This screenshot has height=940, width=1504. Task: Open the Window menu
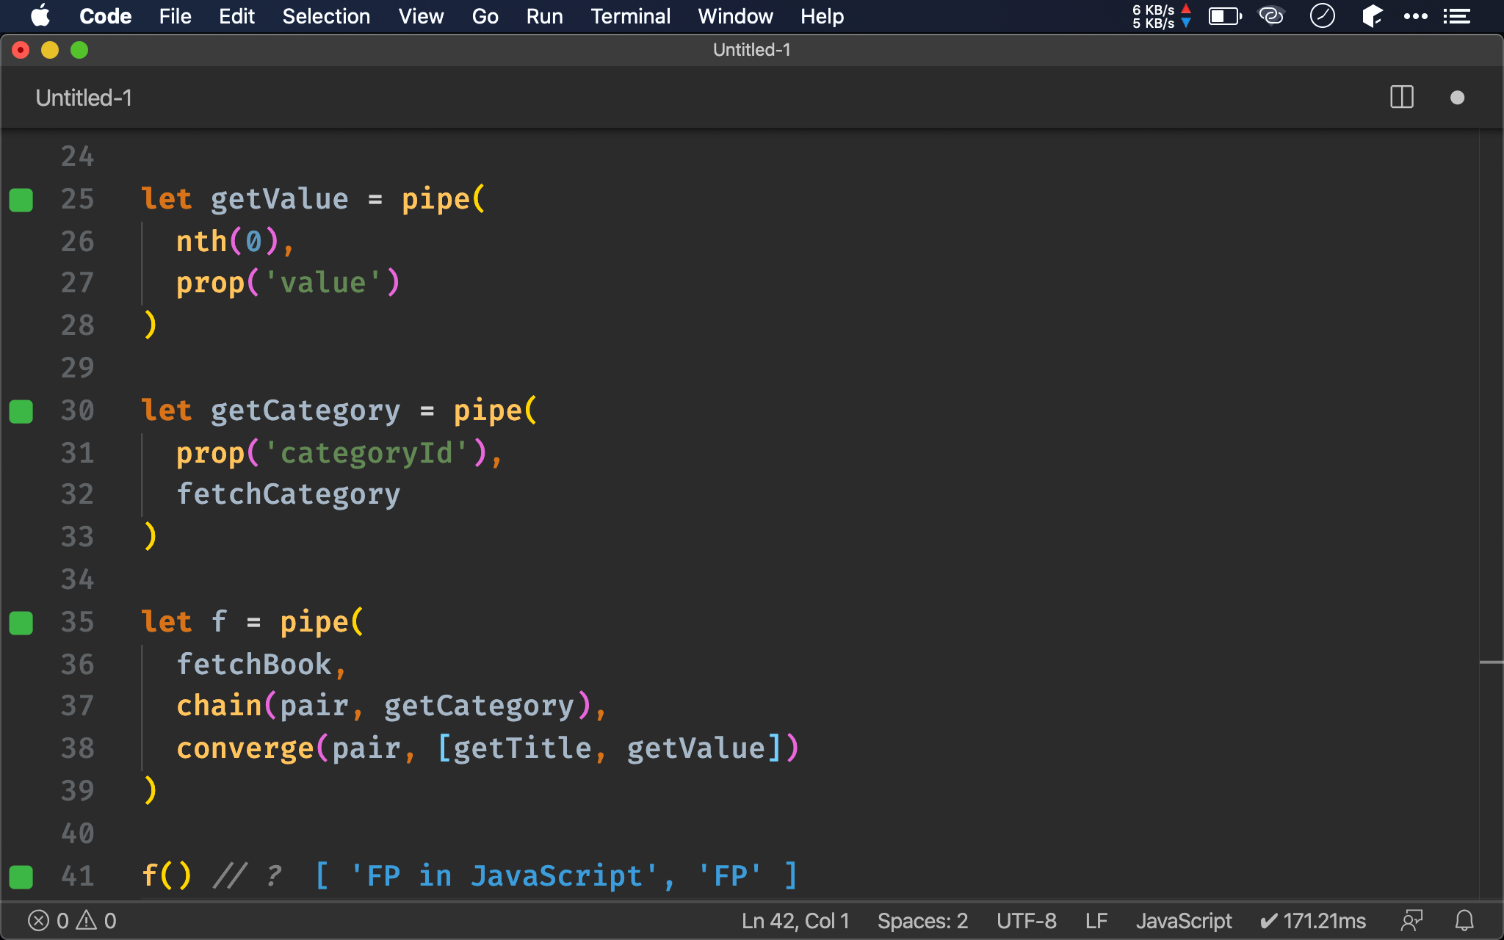(735, 16)
